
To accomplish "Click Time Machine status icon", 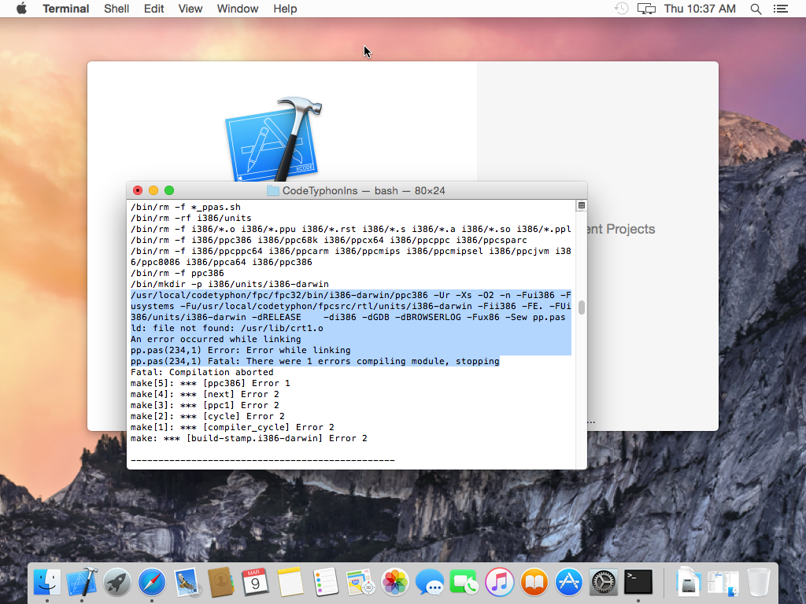I will 622,9.
